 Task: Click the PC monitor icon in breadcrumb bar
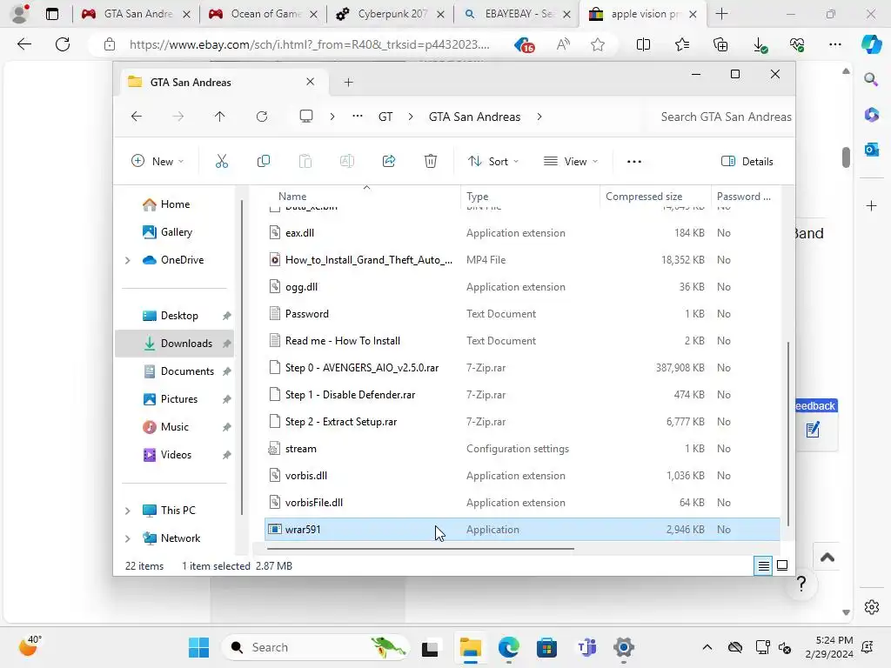tap(306, 117)
